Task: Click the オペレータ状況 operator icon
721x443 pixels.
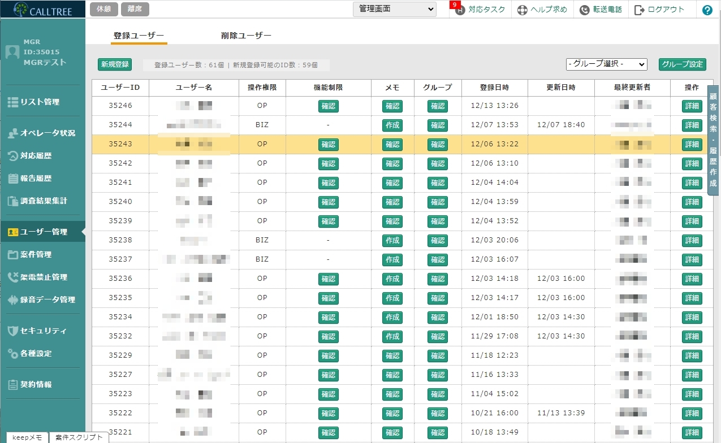Action: 13,133
